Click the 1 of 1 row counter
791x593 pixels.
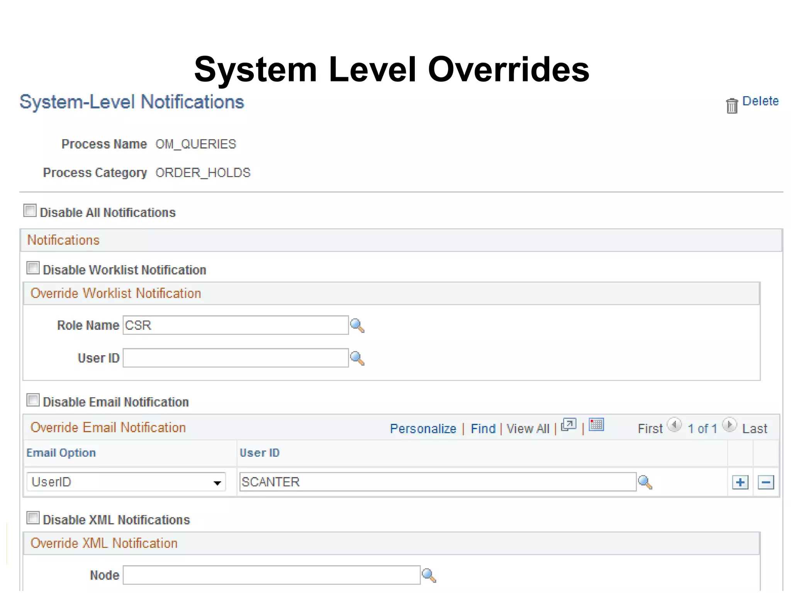pos(702,429)
